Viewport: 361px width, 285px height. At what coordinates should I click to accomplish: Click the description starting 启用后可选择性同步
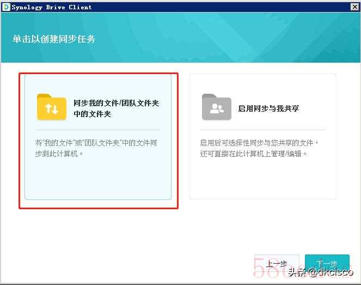[259, 148]
